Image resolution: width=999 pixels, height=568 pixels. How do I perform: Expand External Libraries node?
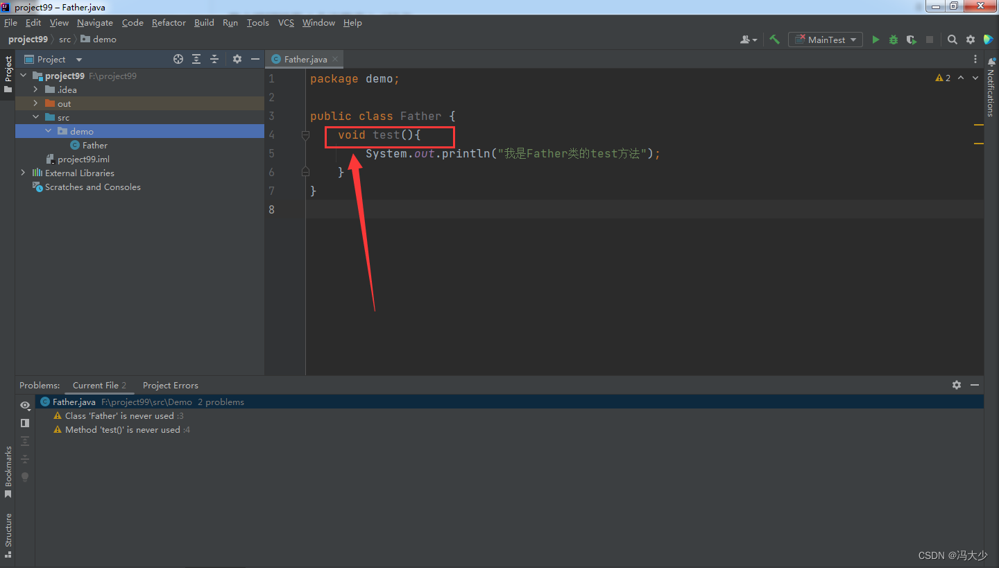[x=23, y=173]
